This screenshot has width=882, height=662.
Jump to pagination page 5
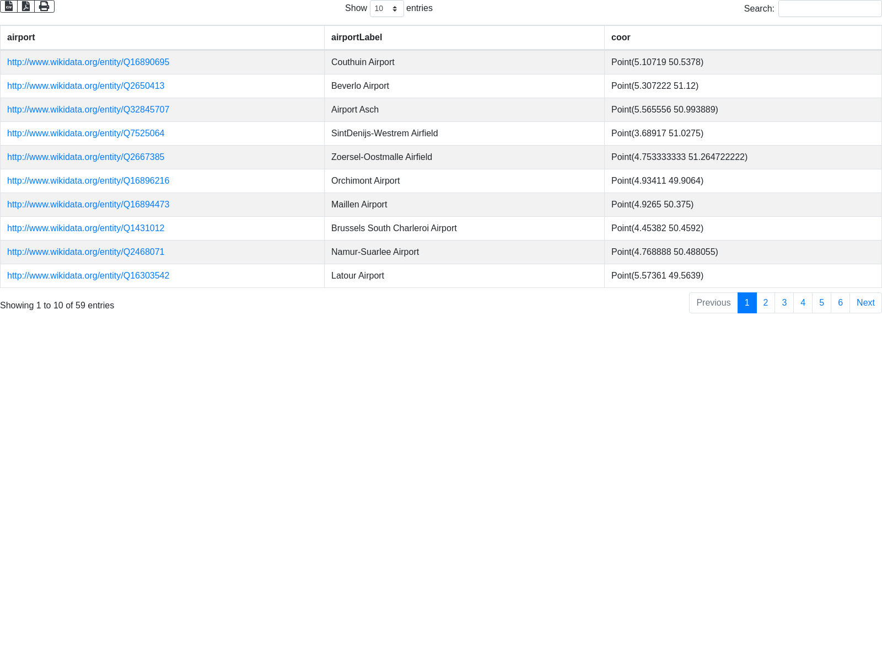(821, 303)
